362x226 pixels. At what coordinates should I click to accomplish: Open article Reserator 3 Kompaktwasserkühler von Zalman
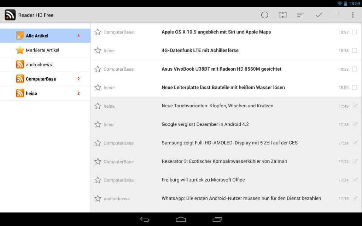click(x=224, y=161)
